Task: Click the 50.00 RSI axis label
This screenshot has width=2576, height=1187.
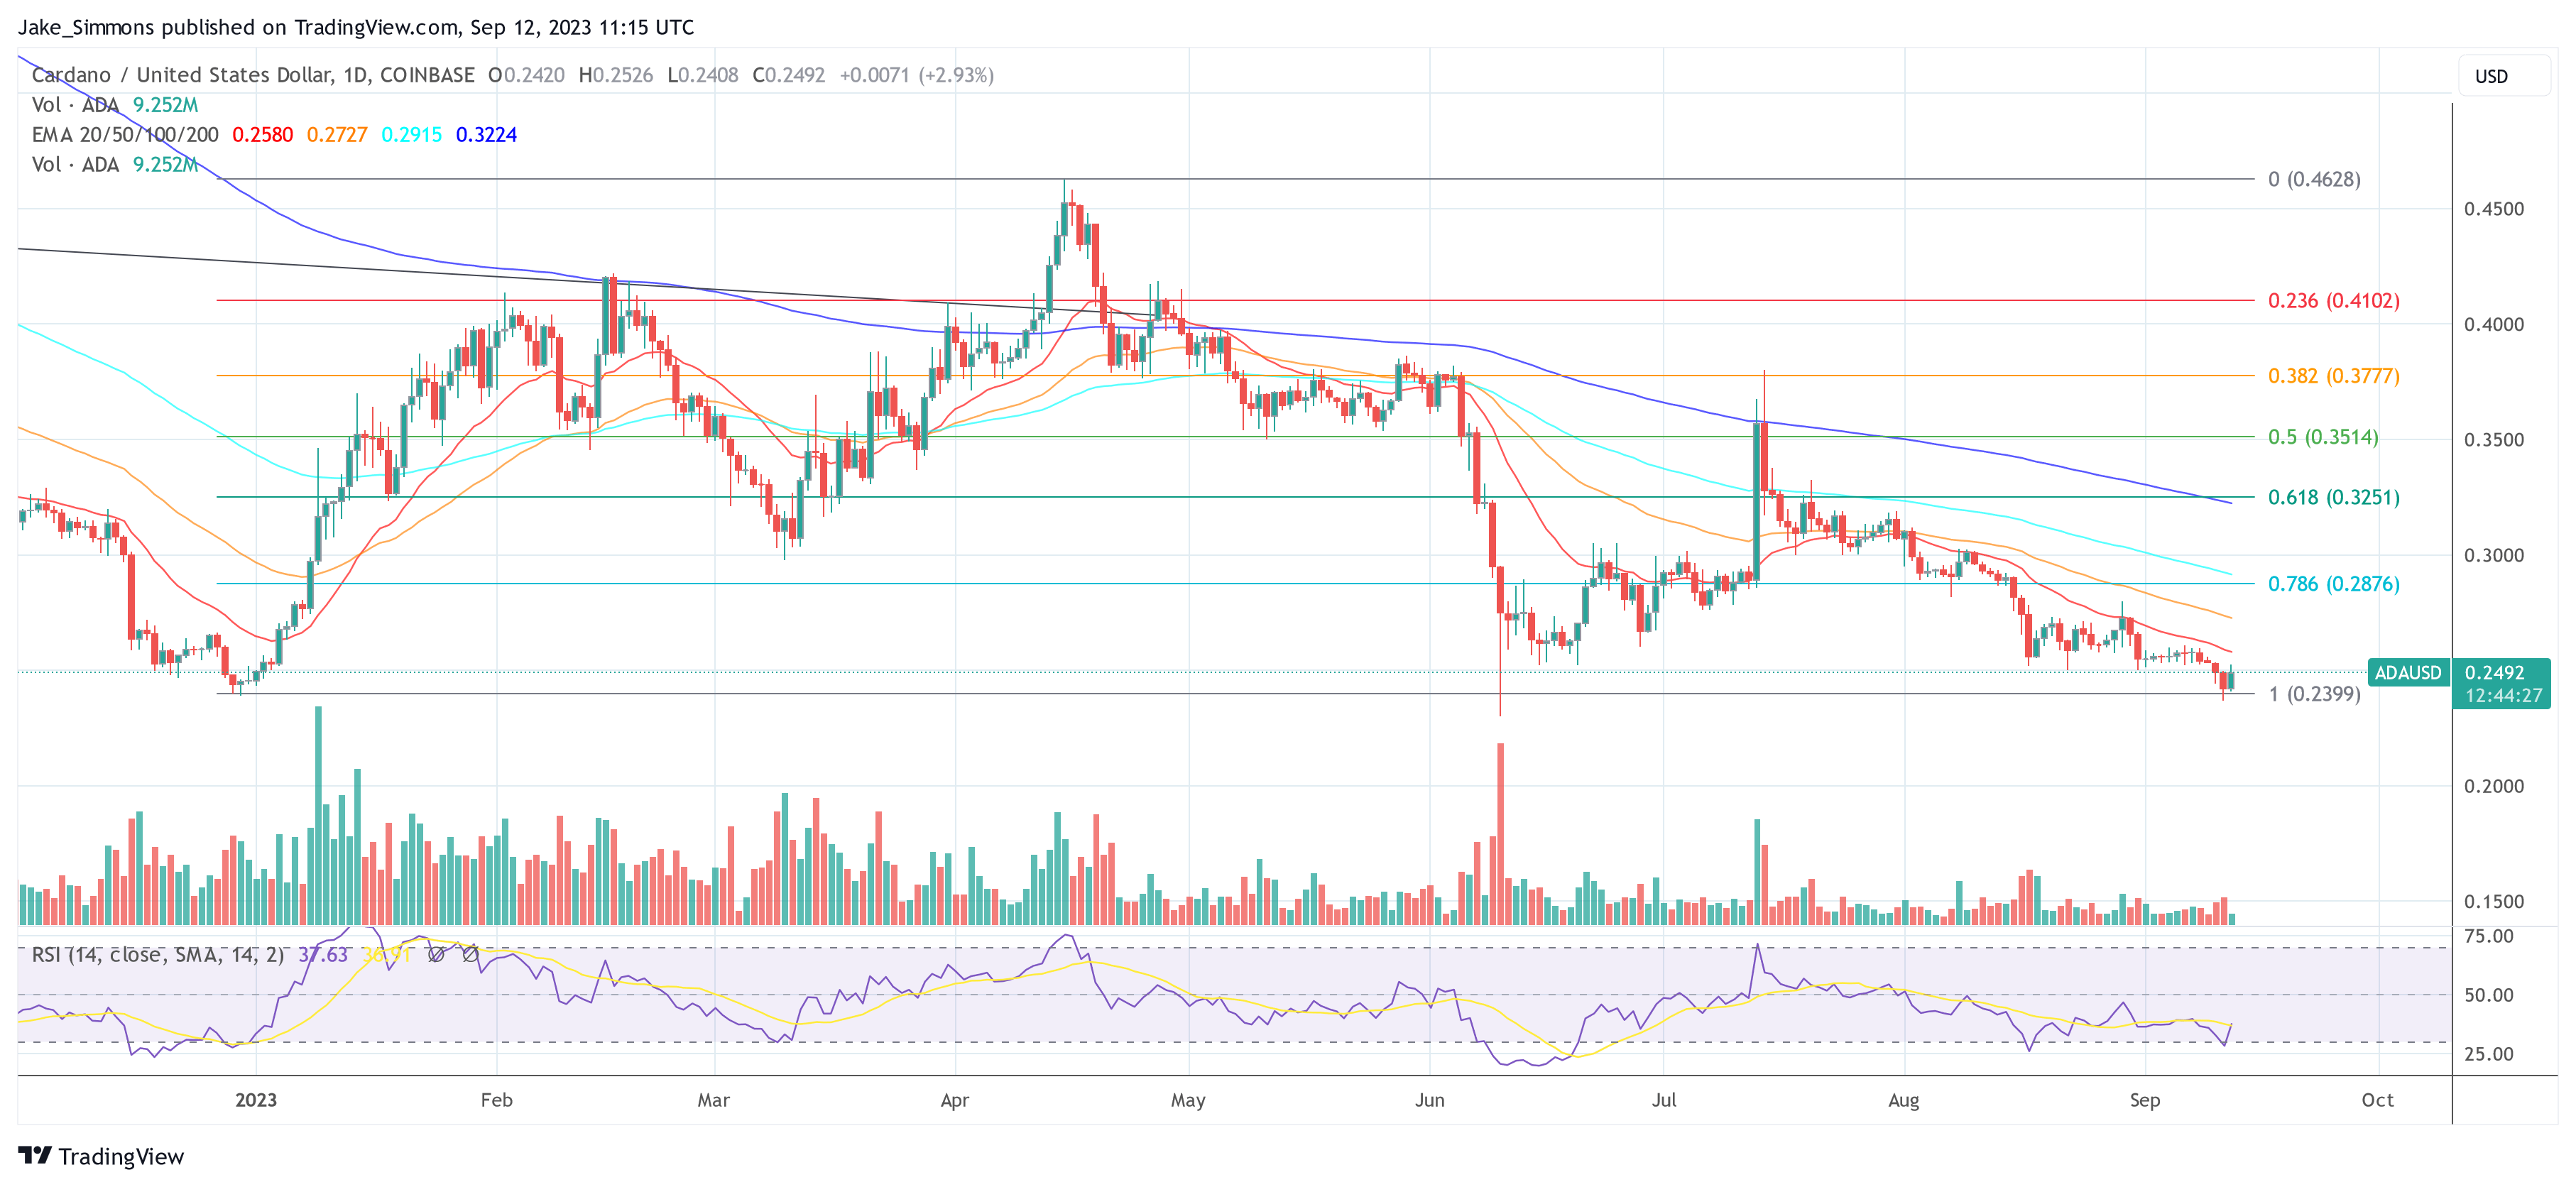Action: pos(2489,995)
